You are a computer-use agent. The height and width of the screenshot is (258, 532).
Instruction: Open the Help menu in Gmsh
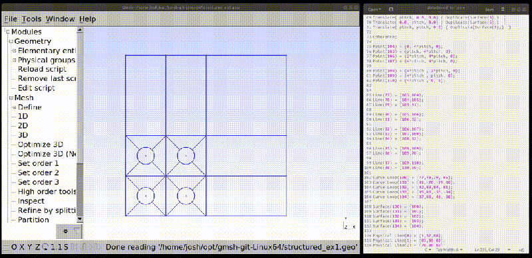coord(88,19)
